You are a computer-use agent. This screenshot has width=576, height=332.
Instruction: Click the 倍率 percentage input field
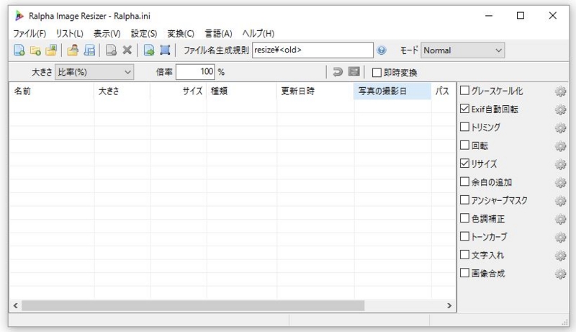coord(195,72)
